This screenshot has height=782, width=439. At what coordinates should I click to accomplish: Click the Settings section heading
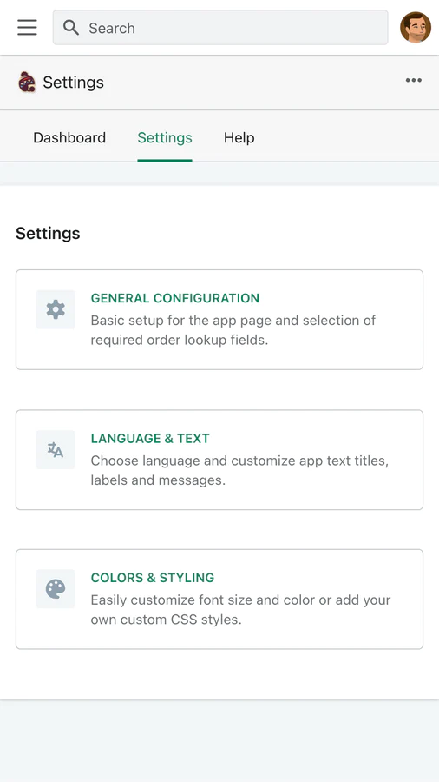click(x=48, y=233)
